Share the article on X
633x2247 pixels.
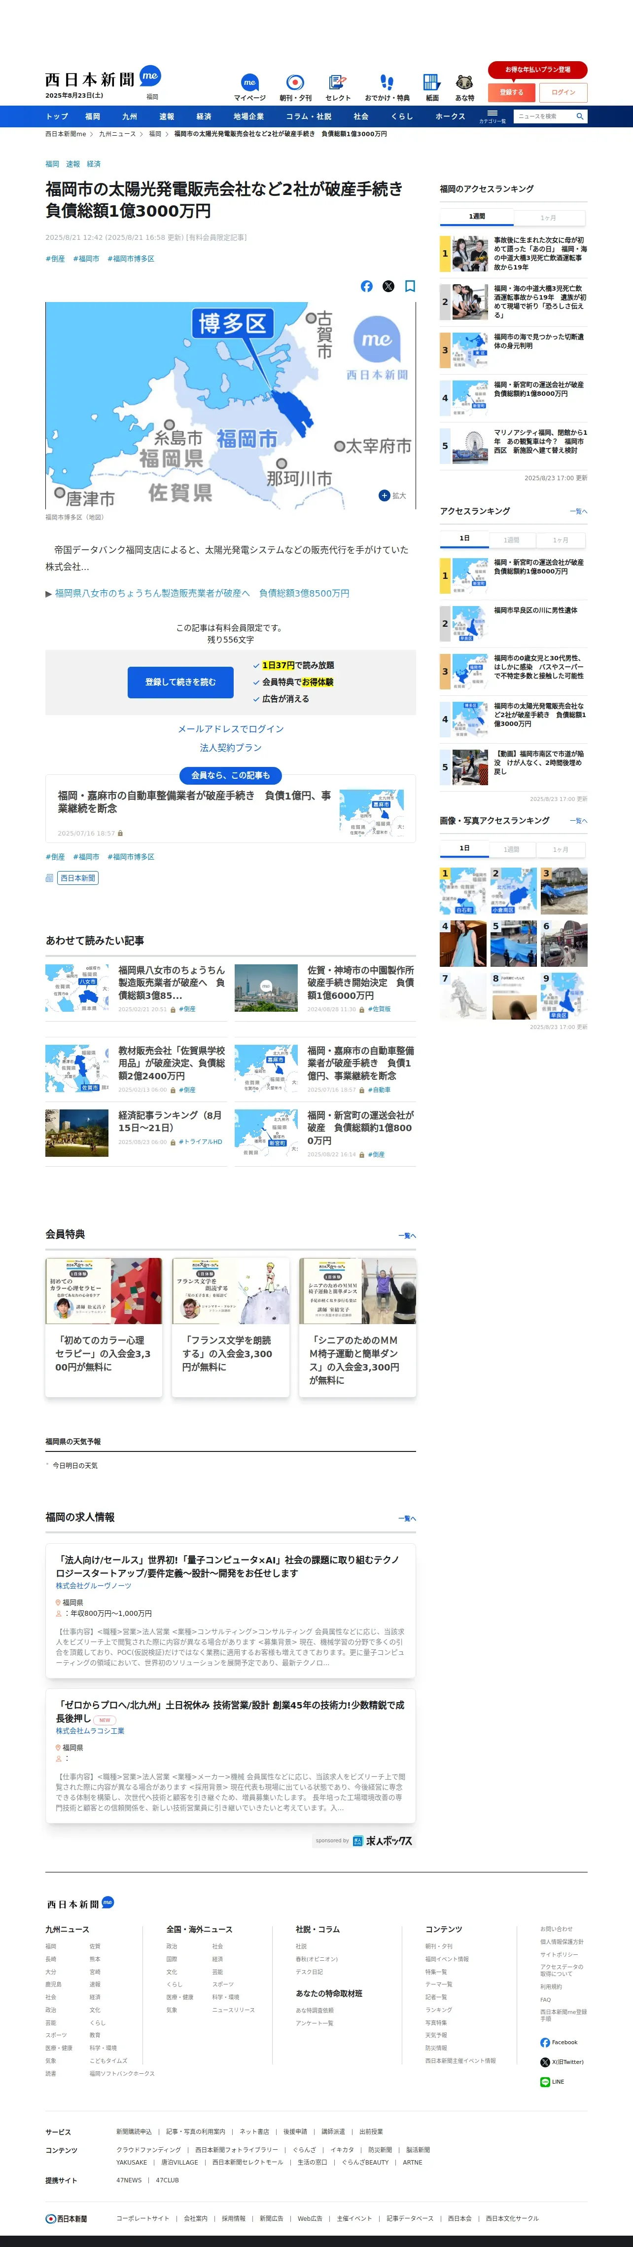pos(388,286)
